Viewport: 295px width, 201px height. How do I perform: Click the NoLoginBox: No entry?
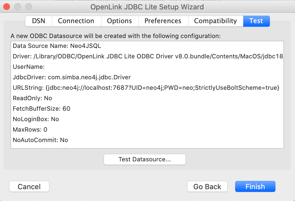tap(36, 119)
